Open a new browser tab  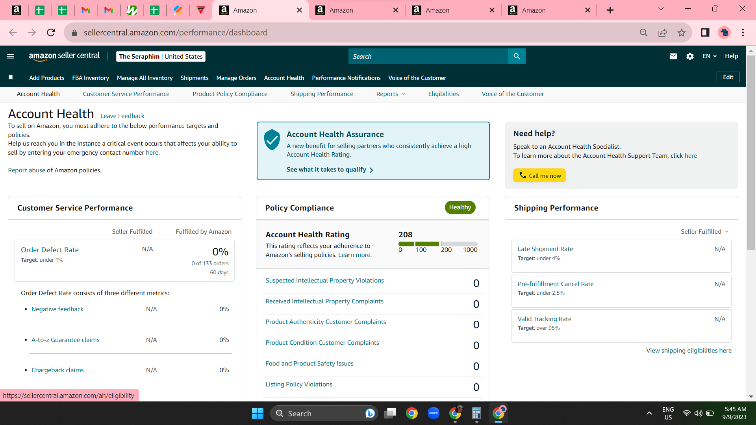610,10
